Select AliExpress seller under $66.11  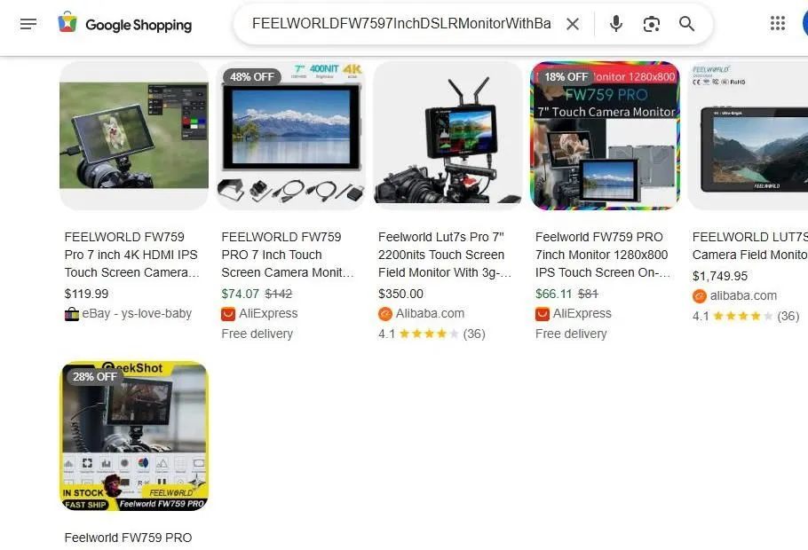point(582,314)
